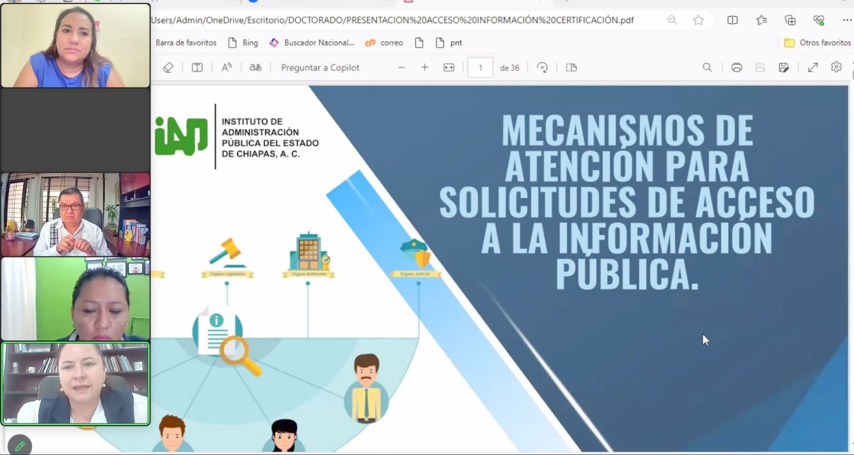This screenshot has width=854, height=455.
Task: Open the Translate icon in PDF toolbar
Action: (x=256, y=68)
